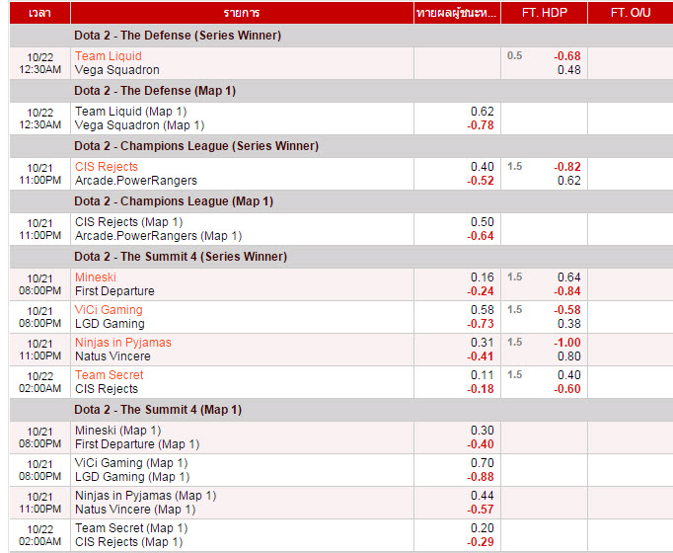Click "Dota 2 - Champions League (Series Winner)" heading
673x553 pixels.
click(x=196, y=146)
